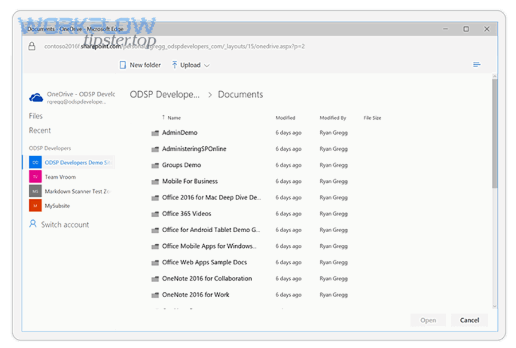This screenshot has height=348, width=516.
Task: Click the Open button
Action: tap(428, 320)
